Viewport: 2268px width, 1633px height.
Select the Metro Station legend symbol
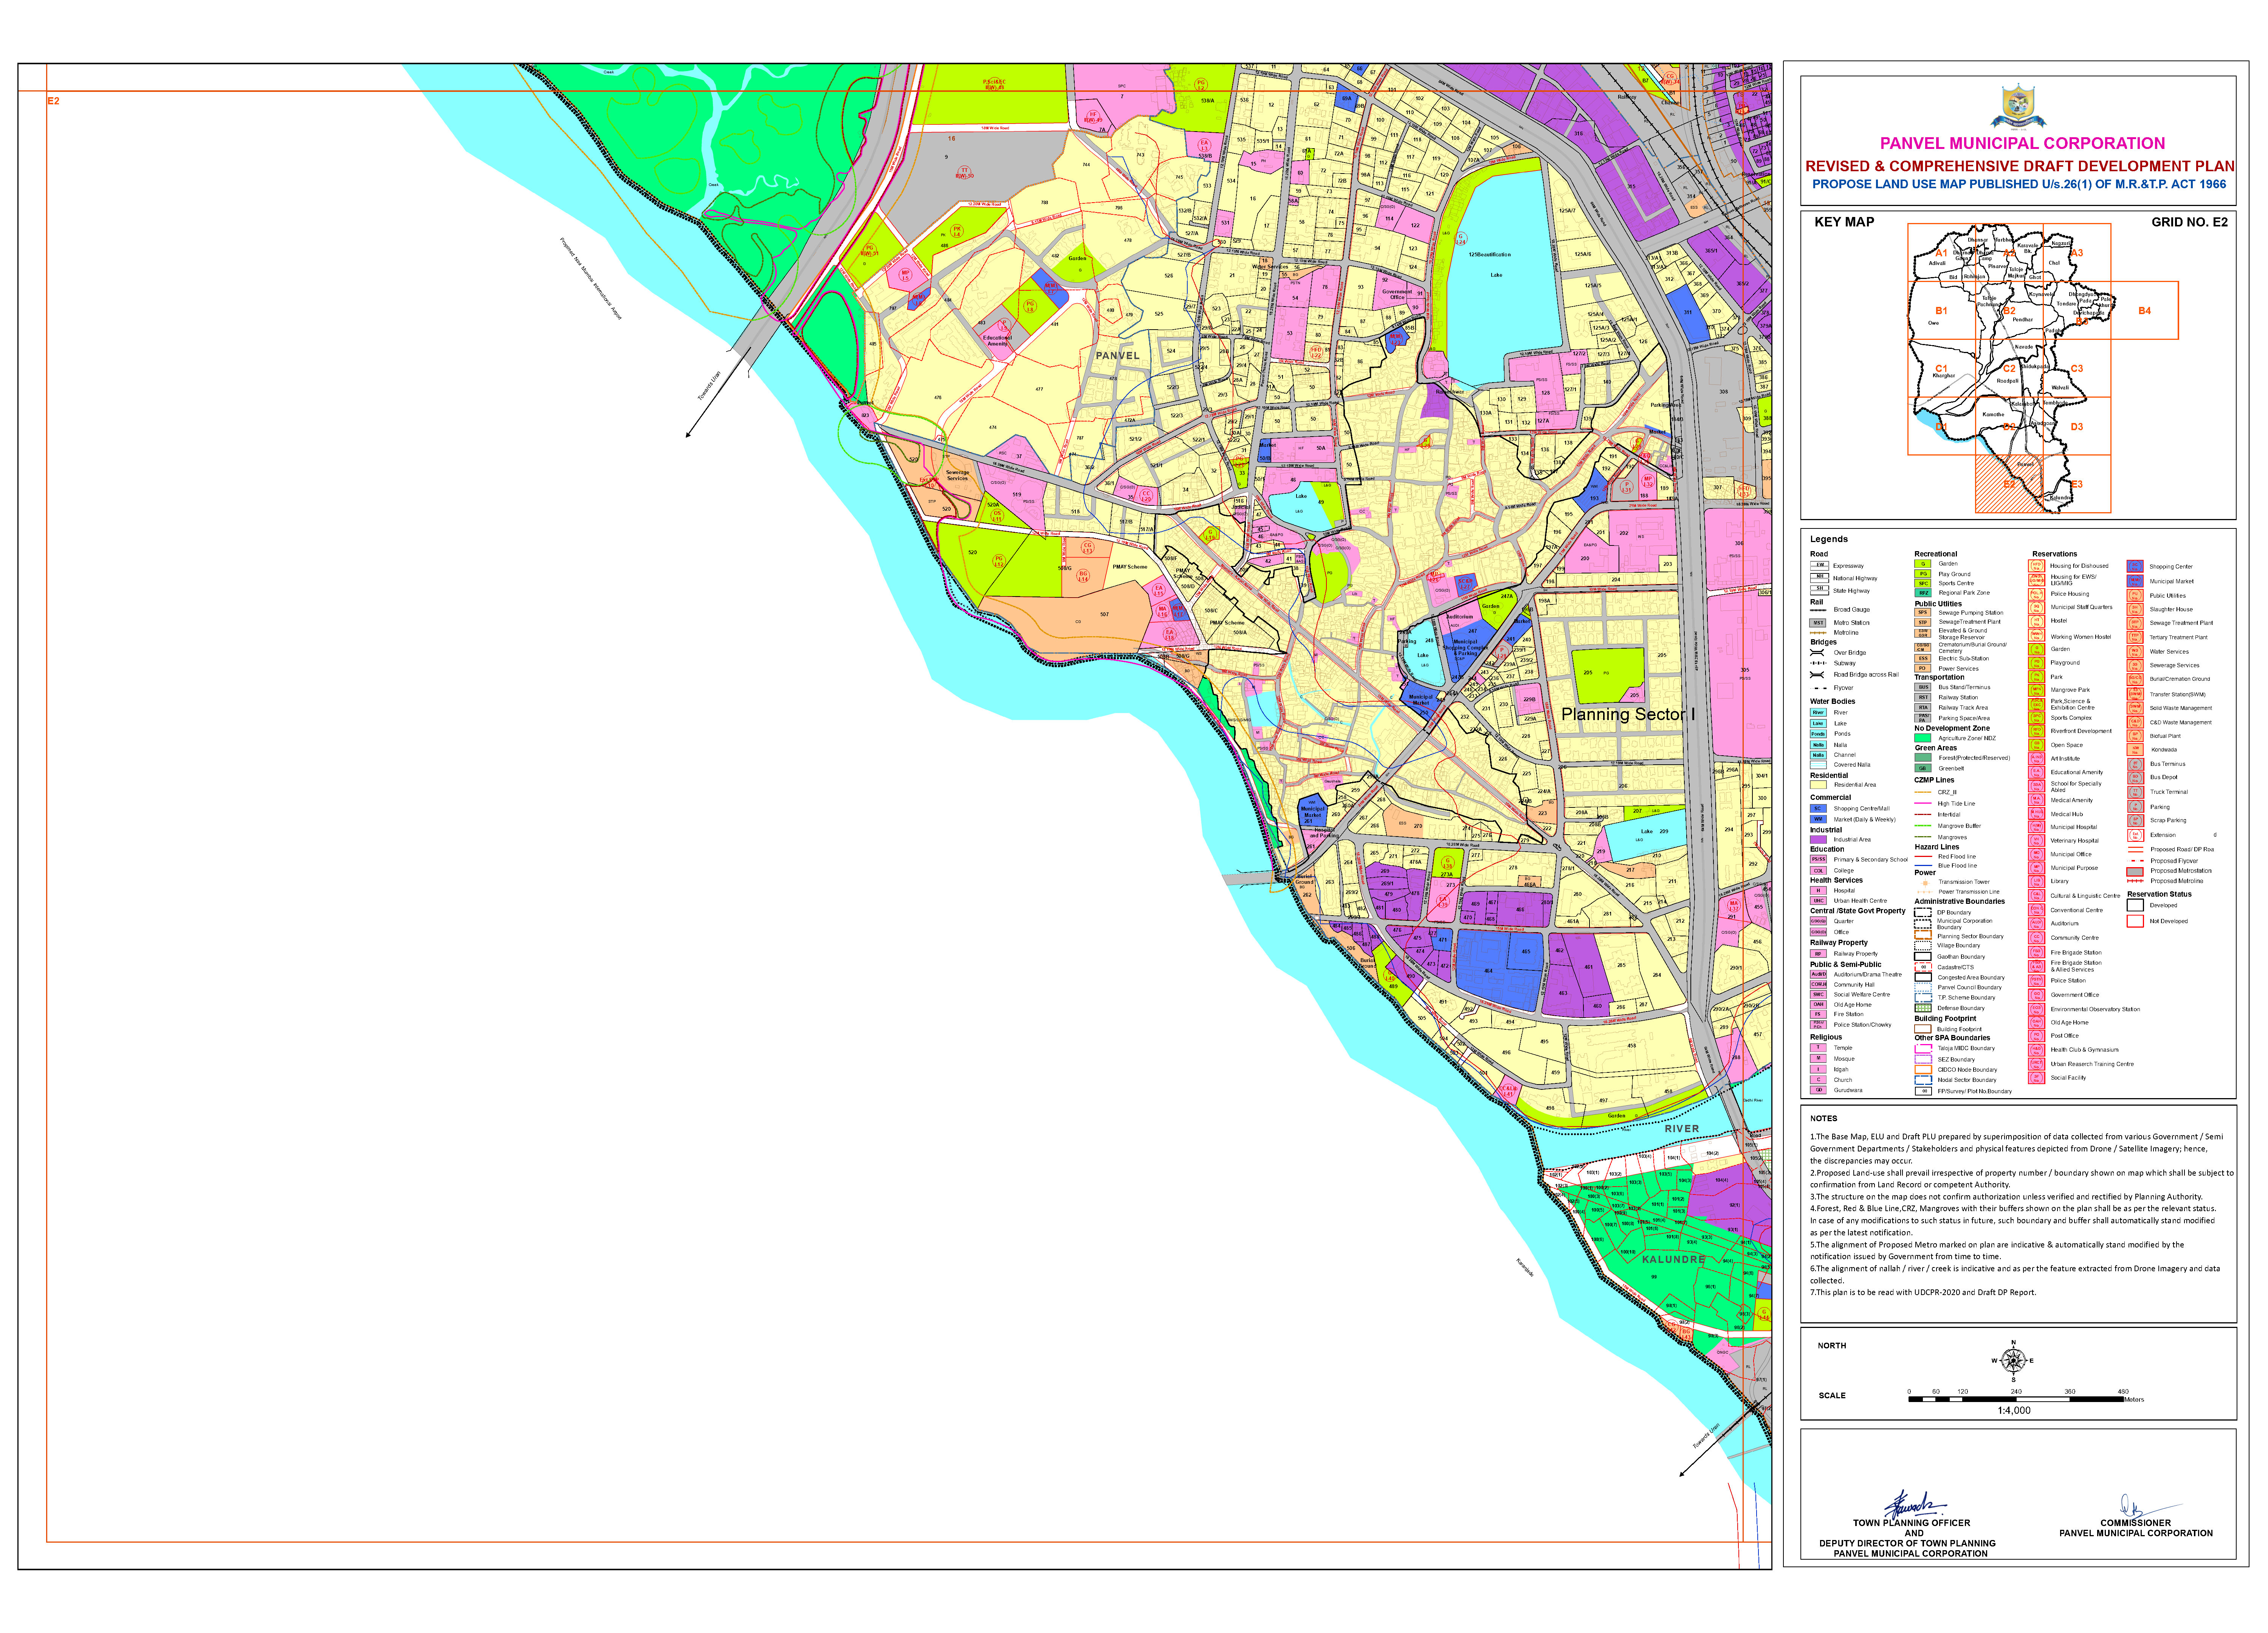coord(1818,623)
